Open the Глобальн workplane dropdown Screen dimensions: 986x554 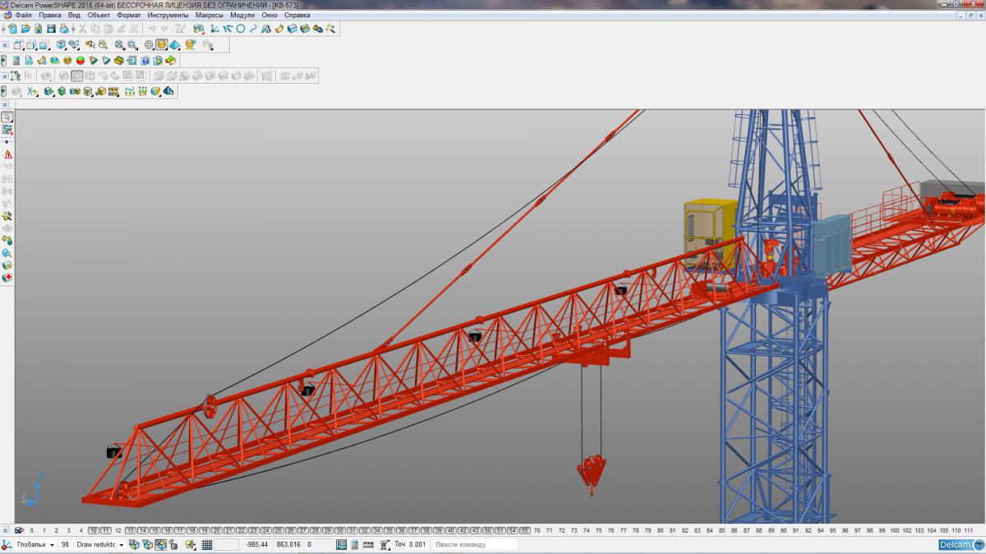coord(52,544)
